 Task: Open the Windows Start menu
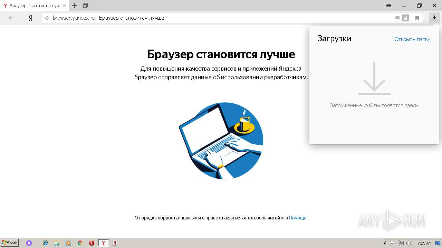point(9,243)
